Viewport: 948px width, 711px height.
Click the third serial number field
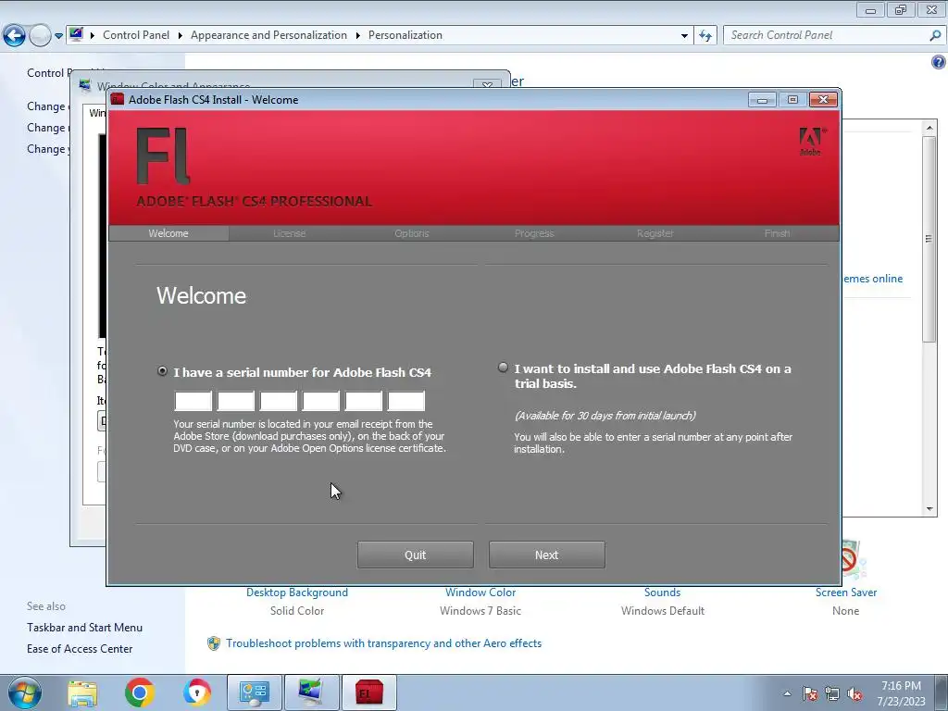pyautogui.click(x=279, y=401)
